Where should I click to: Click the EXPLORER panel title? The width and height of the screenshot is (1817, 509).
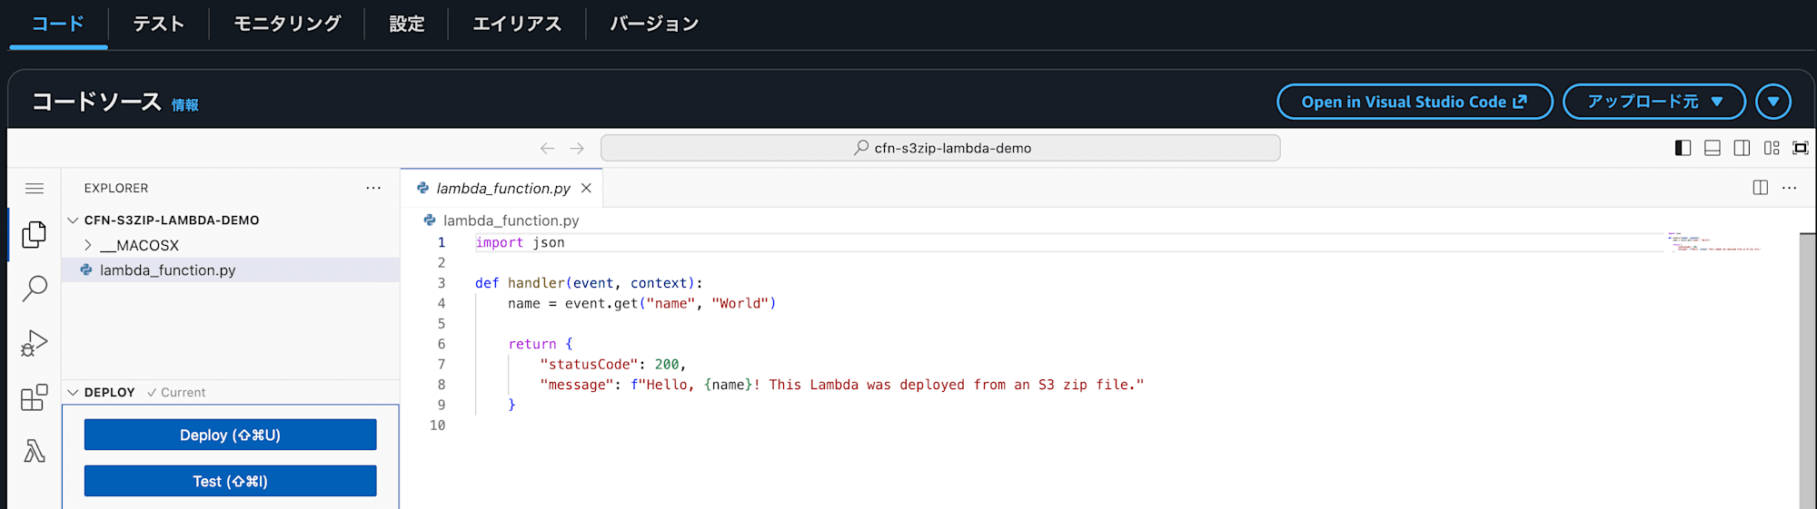[x=116, y=188]
